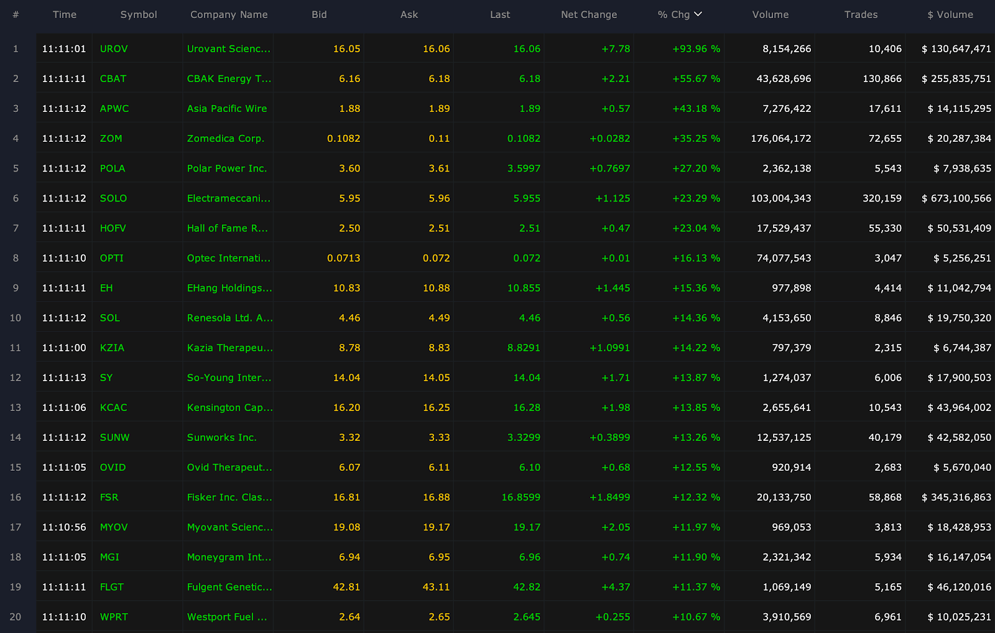Select the SOL symbol
This screenshot has width=995, height=633.
tap(110, 318)
